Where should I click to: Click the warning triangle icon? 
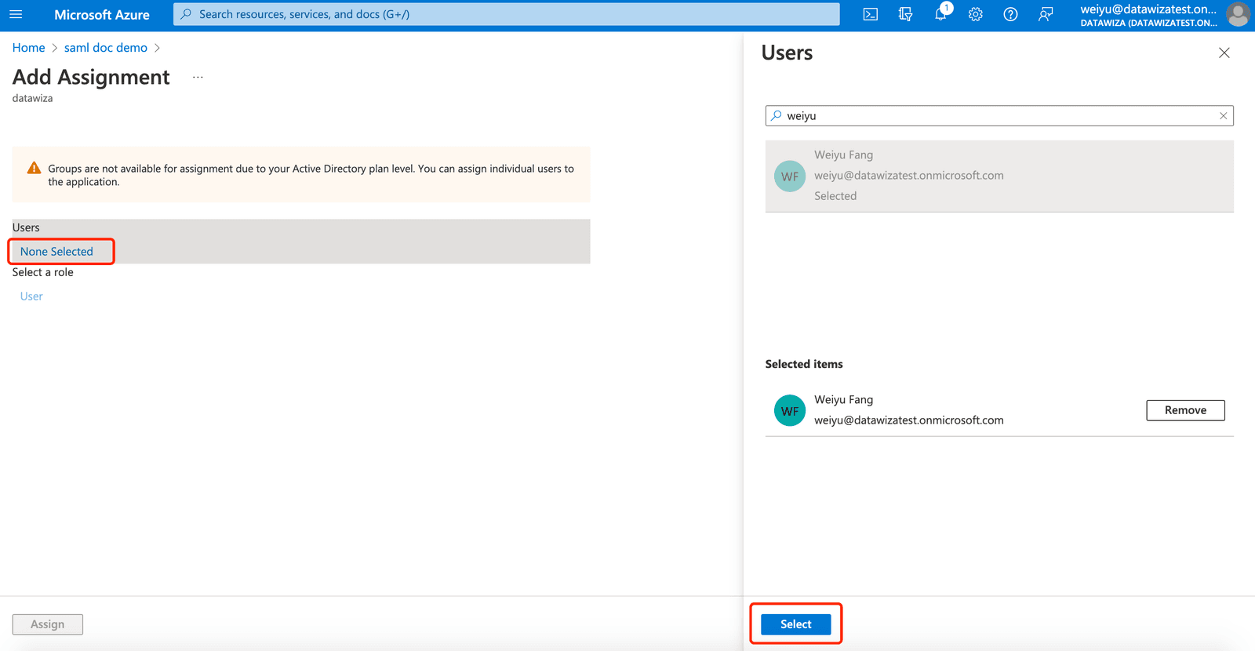pyautogui.click(x=34, y=168)
